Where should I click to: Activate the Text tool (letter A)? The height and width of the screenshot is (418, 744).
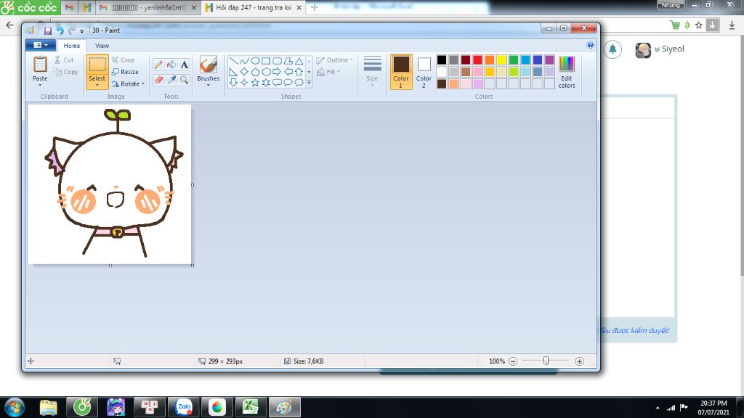pyautogui.click(x=184, y=65)
